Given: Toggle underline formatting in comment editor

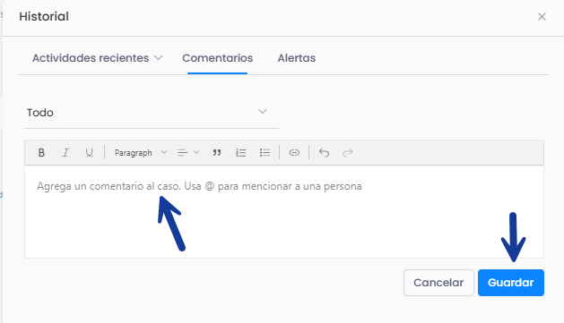Looking at the screenshot, I should click(x=89, y=153).
